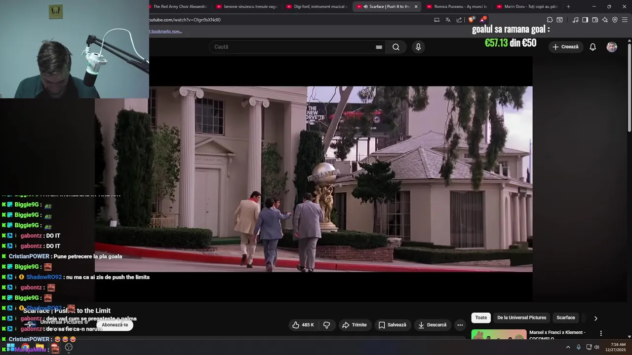Open options for Marsel x Franci x Klement video
The width and height of the screenshot is (632, 355).
(601, 333)
